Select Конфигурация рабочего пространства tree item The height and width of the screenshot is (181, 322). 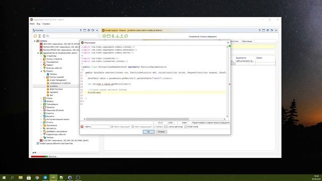[x=56, y=143]
